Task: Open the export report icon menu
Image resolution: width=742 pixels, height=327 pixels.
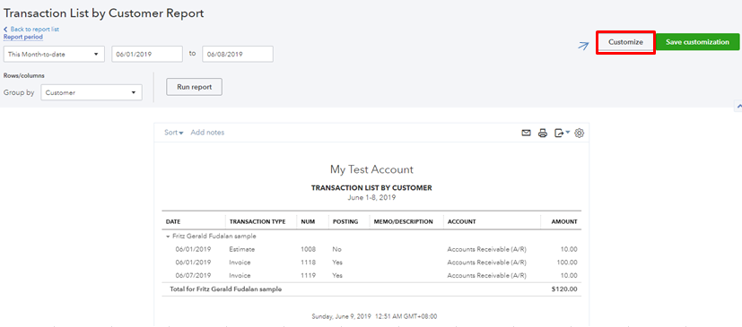Action: click(x=562, y=133)
